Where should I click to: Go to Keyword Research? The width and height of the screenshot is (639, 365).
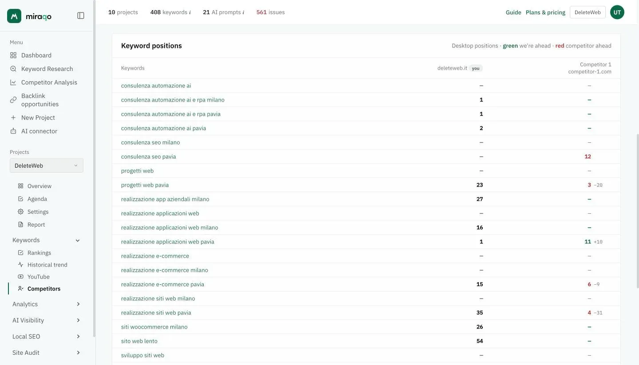pyautogui.click(x=47, y=69)
